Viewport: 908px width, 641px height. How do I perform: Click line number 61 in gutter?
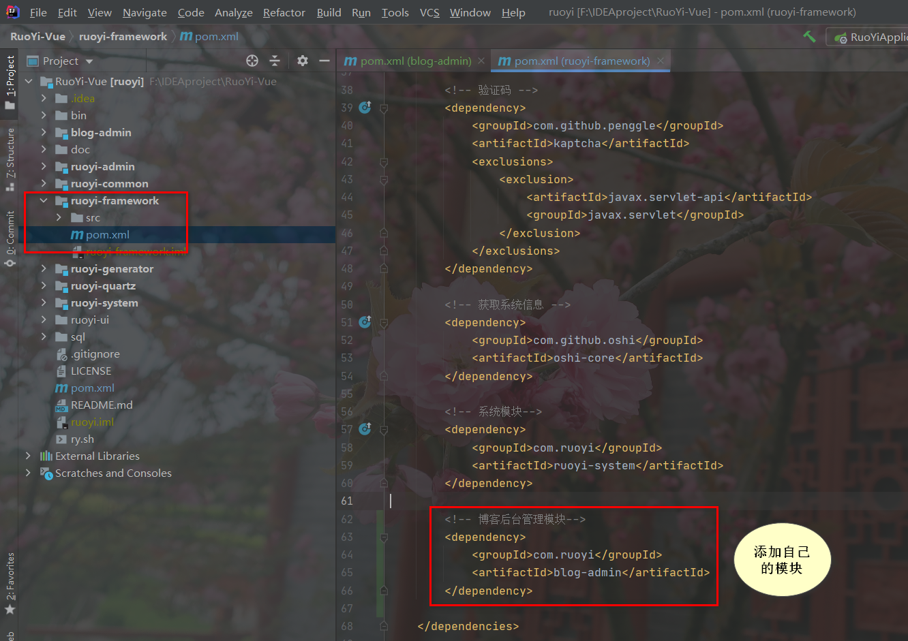(347, 501)
